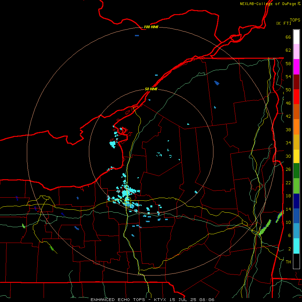Click the legend value 26
This screenshot has height=302, width=302.
288,169
